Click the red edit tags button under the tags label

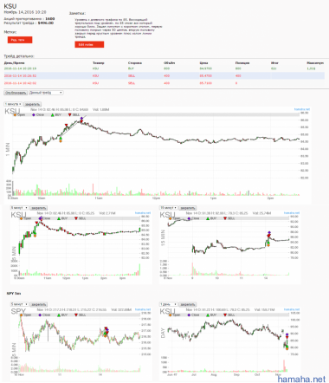click(x=20, y=40)
